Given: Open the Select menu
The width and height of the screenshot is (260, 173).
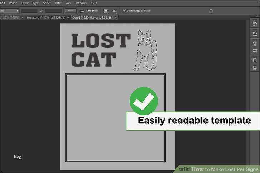Looking at the screenshot, I should point(47,3).
